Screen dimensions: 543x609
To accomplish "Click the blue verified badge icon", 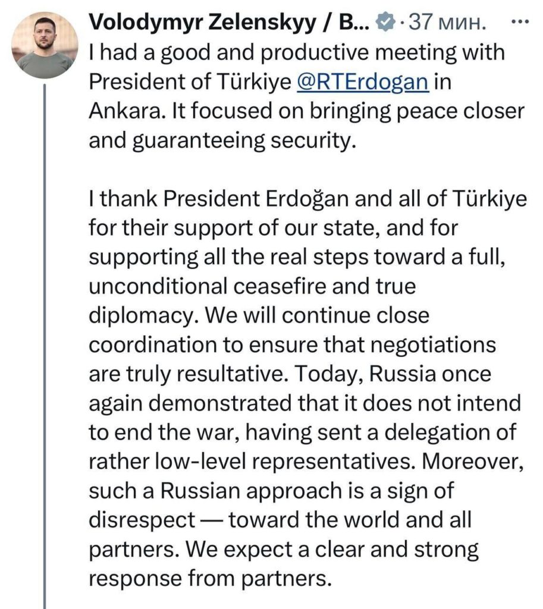I will point(386,23).
